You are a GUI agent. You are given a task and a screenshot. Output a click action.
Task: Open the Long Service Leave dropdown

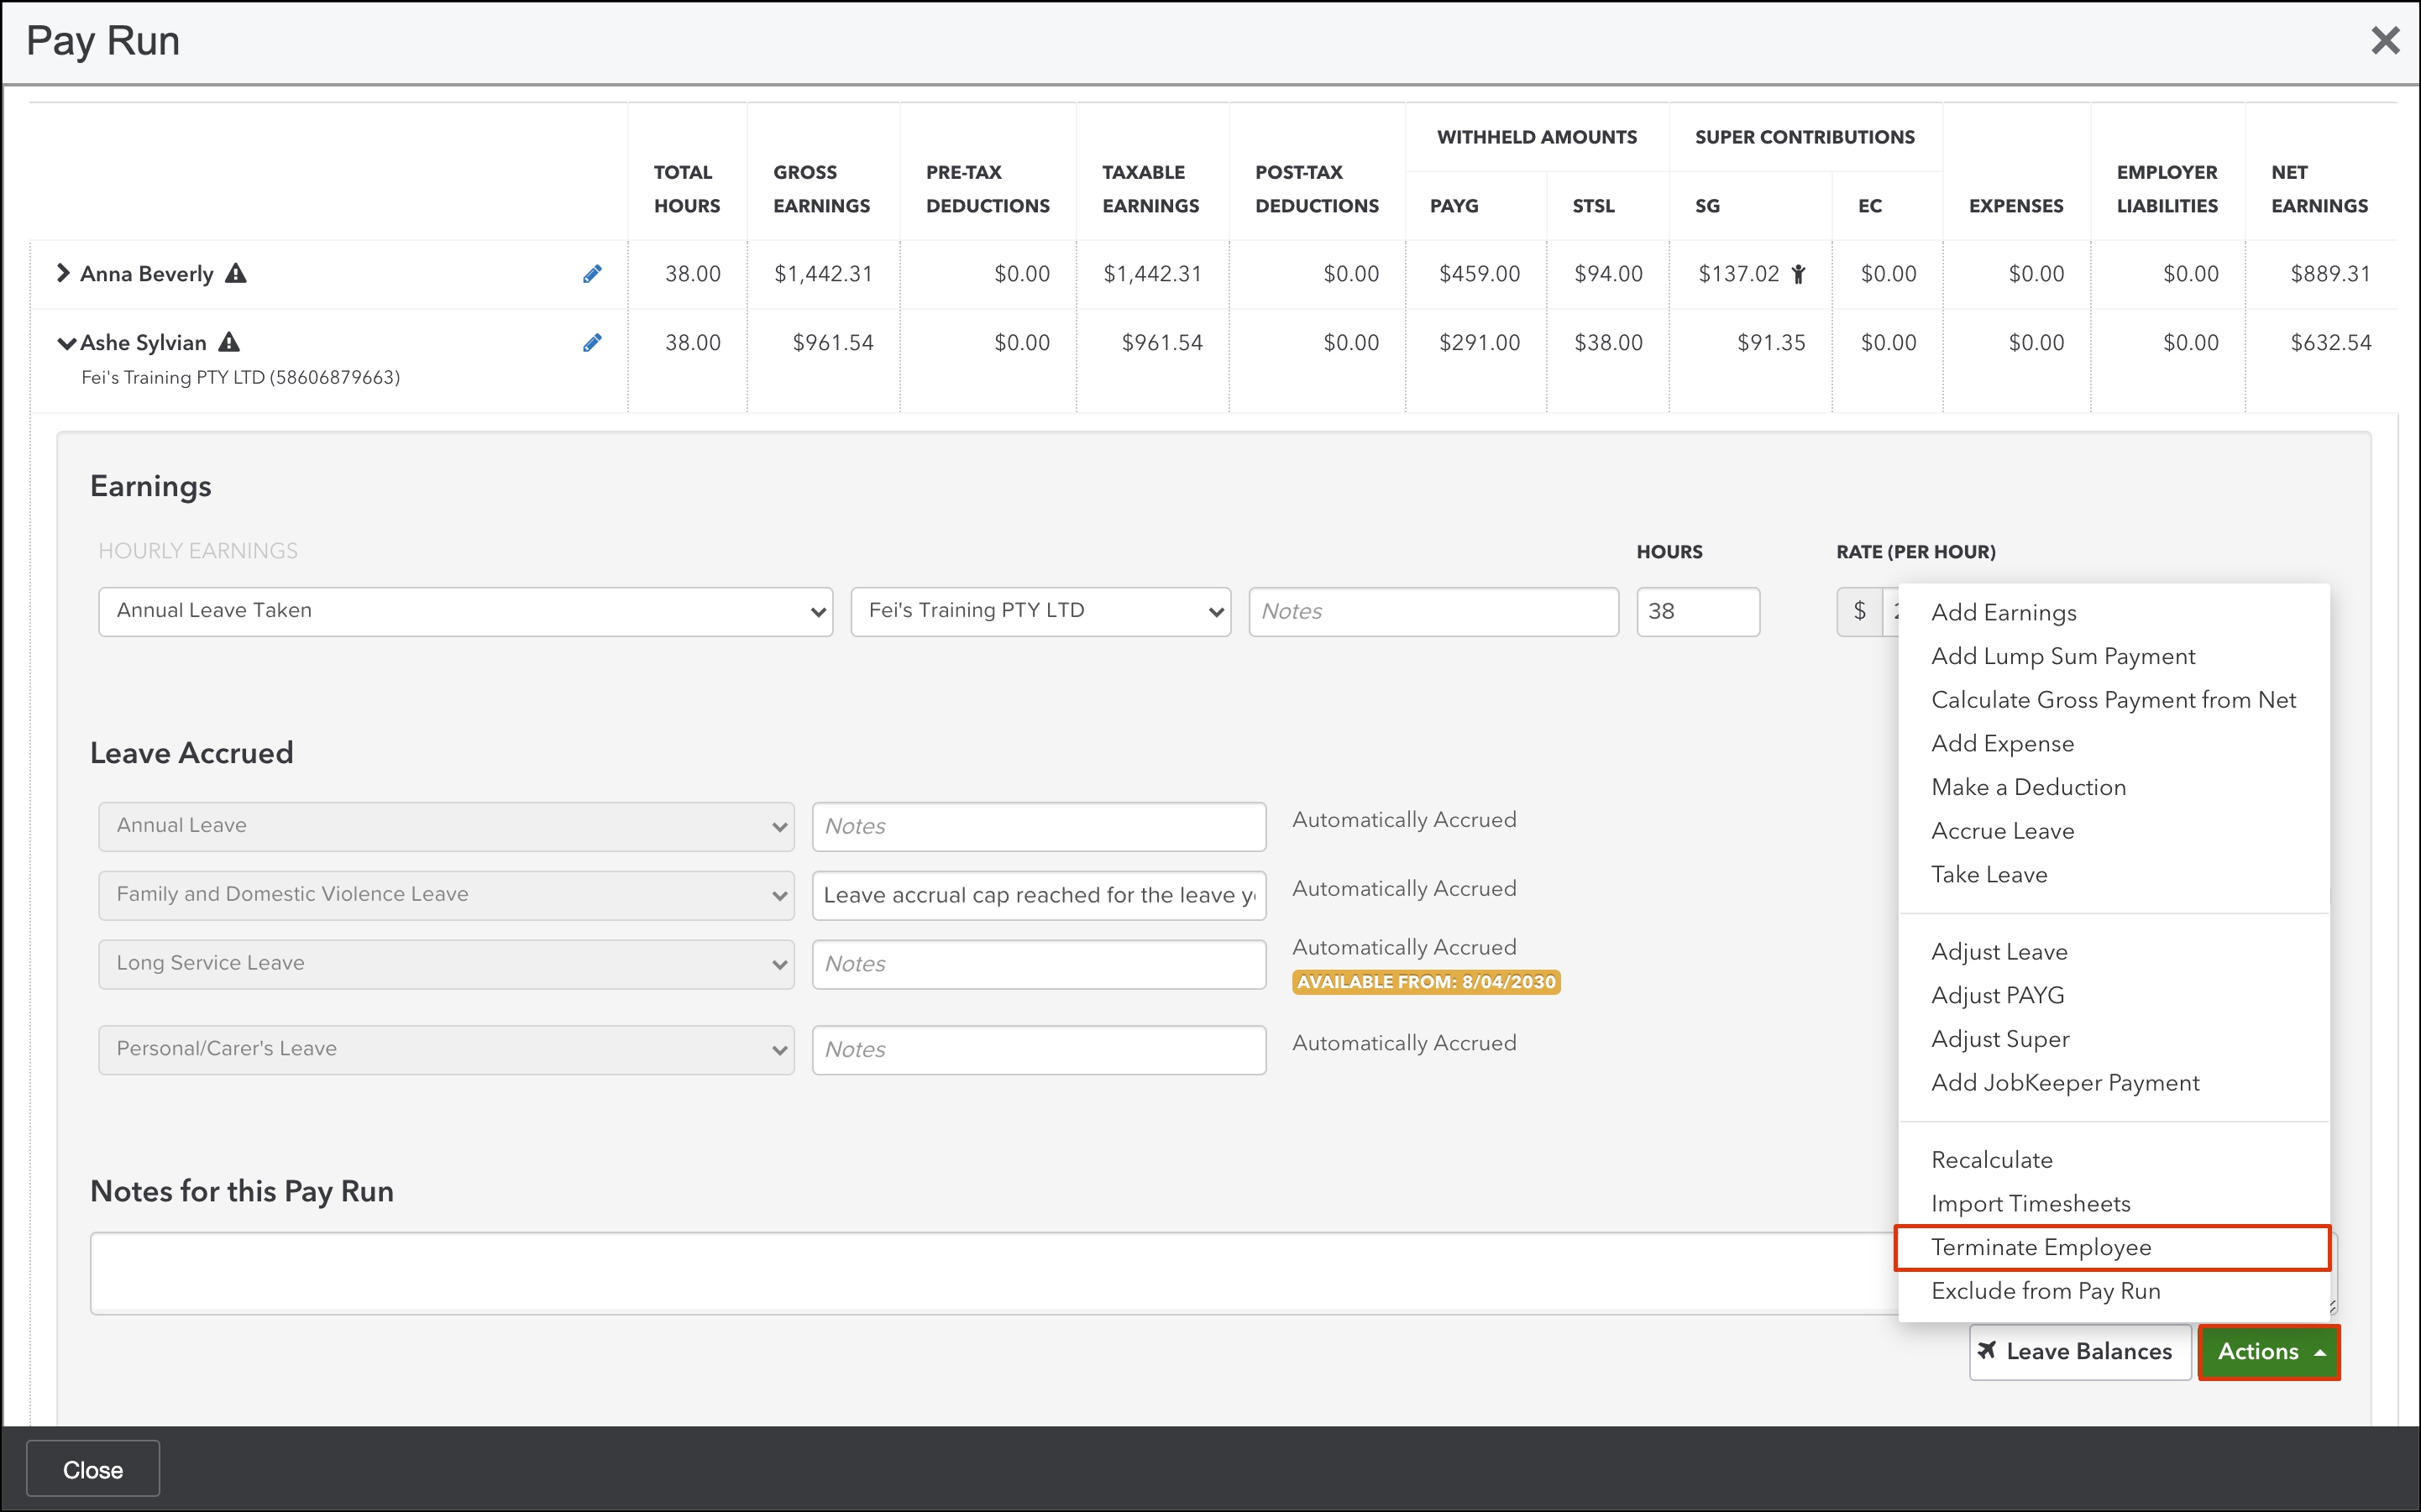point(446,964)
